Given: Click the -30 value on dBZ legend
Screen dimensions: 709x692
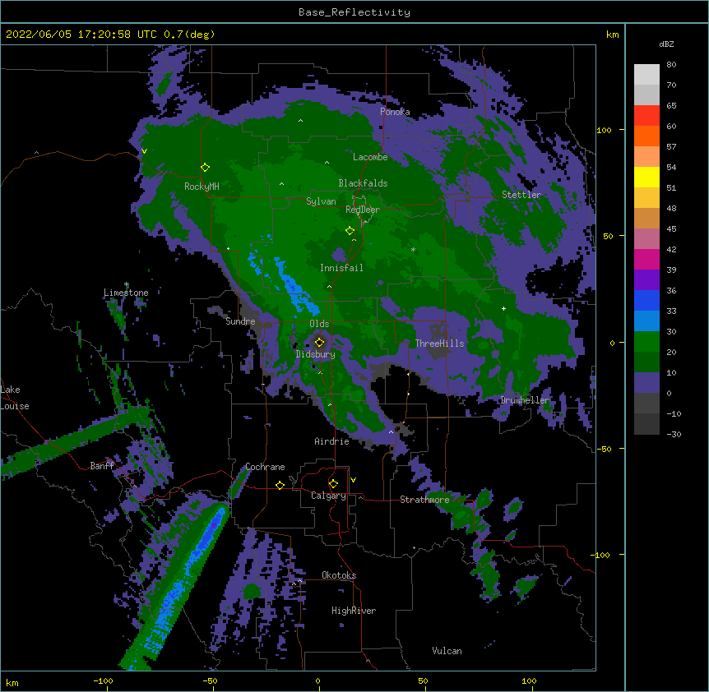Looking at the screenshot, I should [x=674, y=435].
